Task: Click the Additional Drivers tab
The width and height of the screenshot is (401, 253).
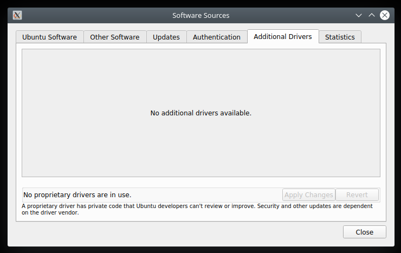Action: pyautogui.click(x=283, y=36)
